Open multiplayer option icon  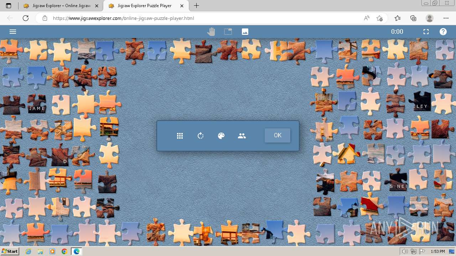[242, 136]
